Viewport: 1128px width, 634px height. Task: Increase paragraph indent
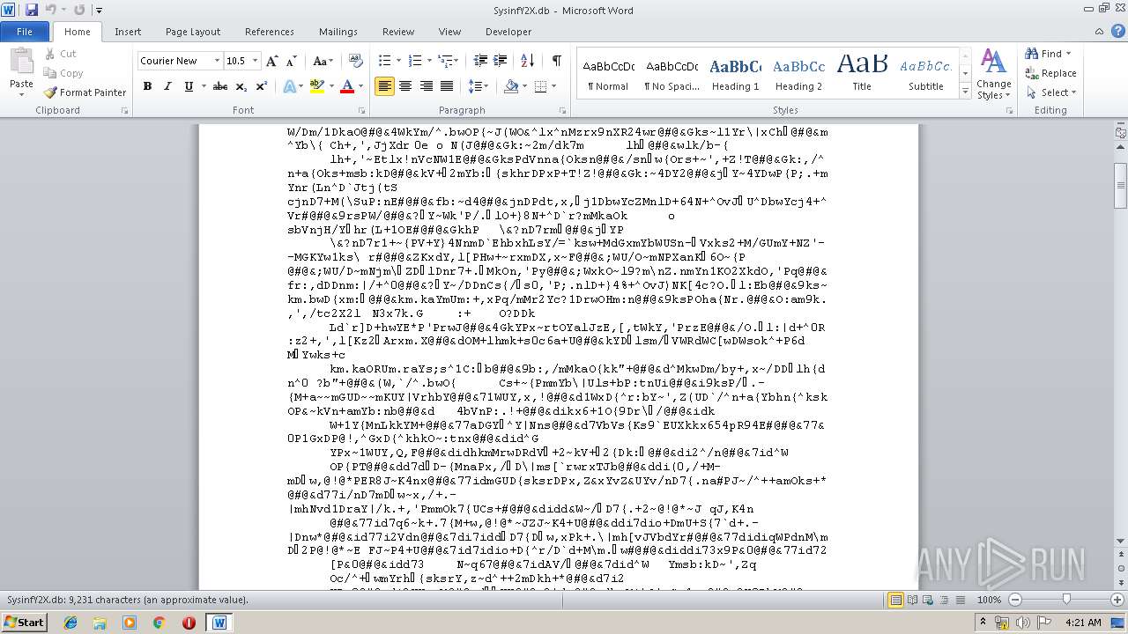pos(501,61)
